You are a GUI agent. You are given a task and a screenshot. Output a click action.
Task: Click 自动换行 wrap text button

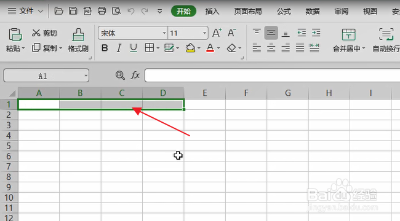(386, 41)
